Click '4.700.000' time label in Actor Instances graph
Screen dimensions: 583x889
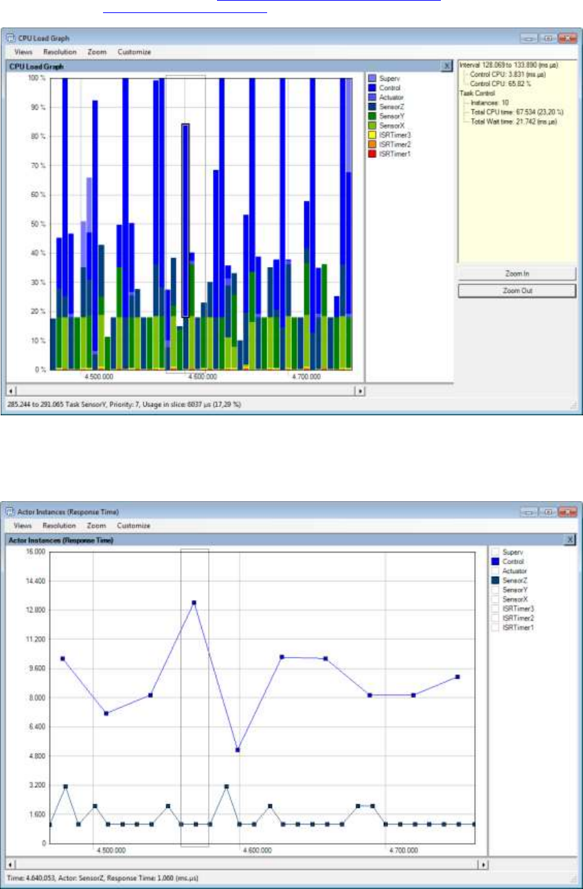(403, 851)
